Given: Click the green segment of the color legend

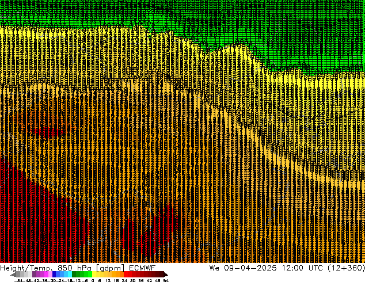Looking at the screenshot, I should [x=82, y=275].
